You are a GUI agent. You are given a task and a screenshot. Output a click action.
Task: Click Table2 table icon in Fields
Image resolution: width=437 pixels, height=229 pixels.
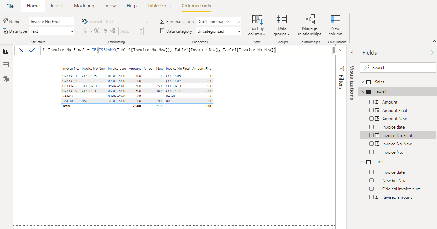[x=368, y=162]
